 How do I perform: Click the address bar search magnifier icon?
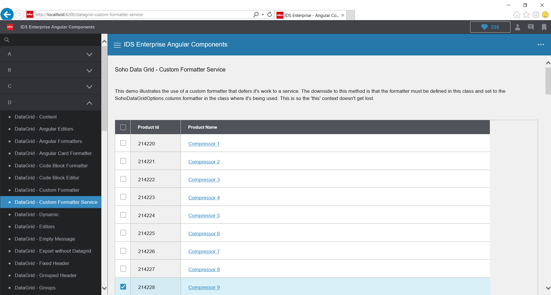[256, 14]
